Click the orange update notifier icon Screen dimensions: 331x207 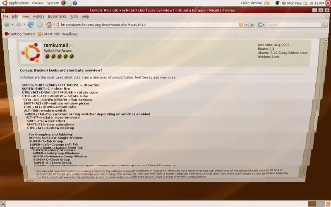[x=267, y=3]
